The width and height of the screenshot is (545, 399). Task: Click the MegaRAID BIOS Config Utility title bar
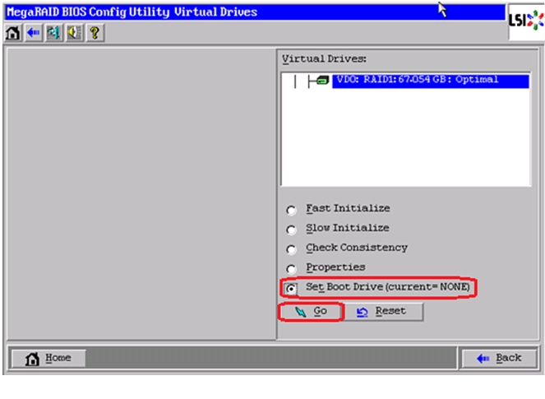click(255, 12)
